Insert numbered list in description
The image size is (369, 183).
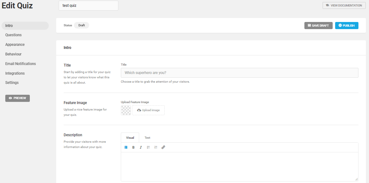(156, 147)
